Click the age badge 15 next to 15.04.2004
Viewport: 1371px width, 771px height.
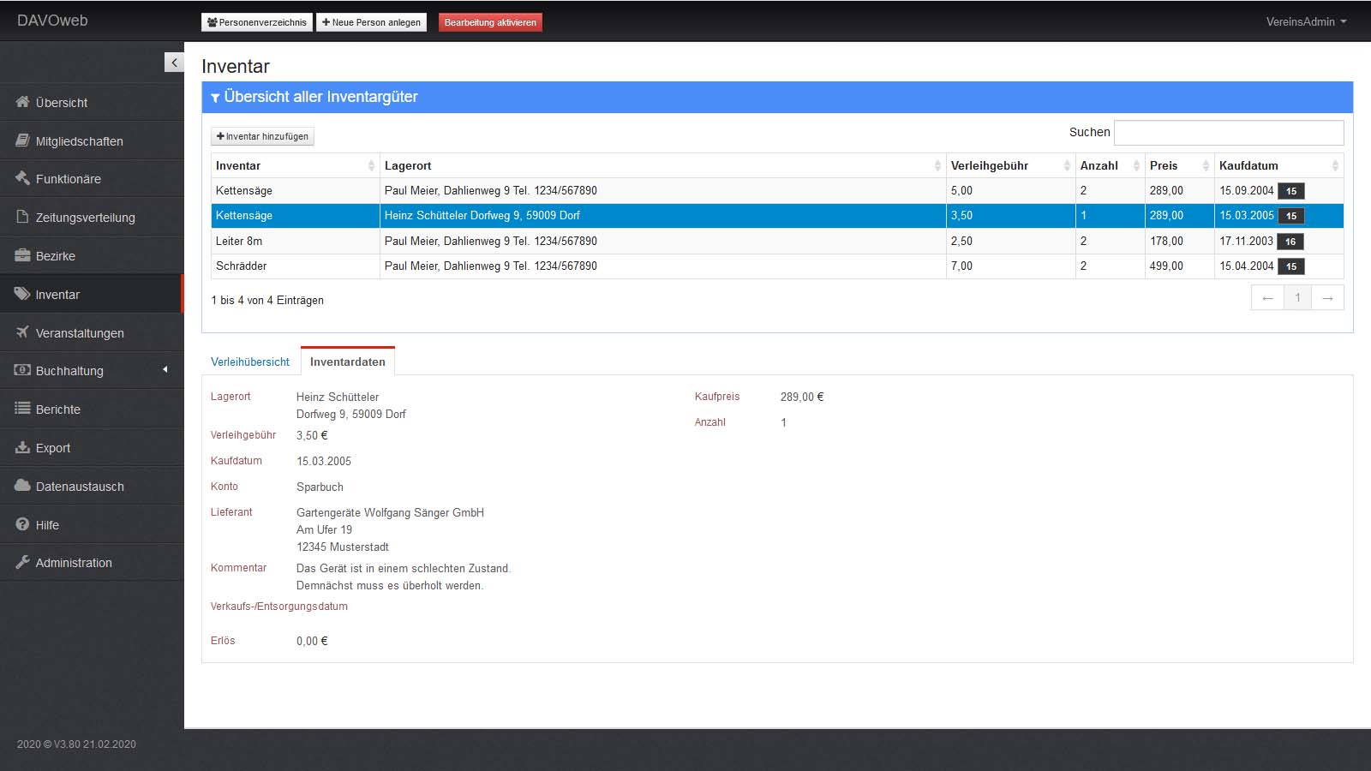[1290, 266]
